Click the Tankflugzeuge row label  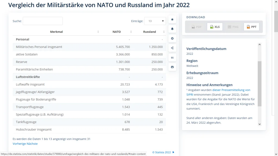coord(26,122)
